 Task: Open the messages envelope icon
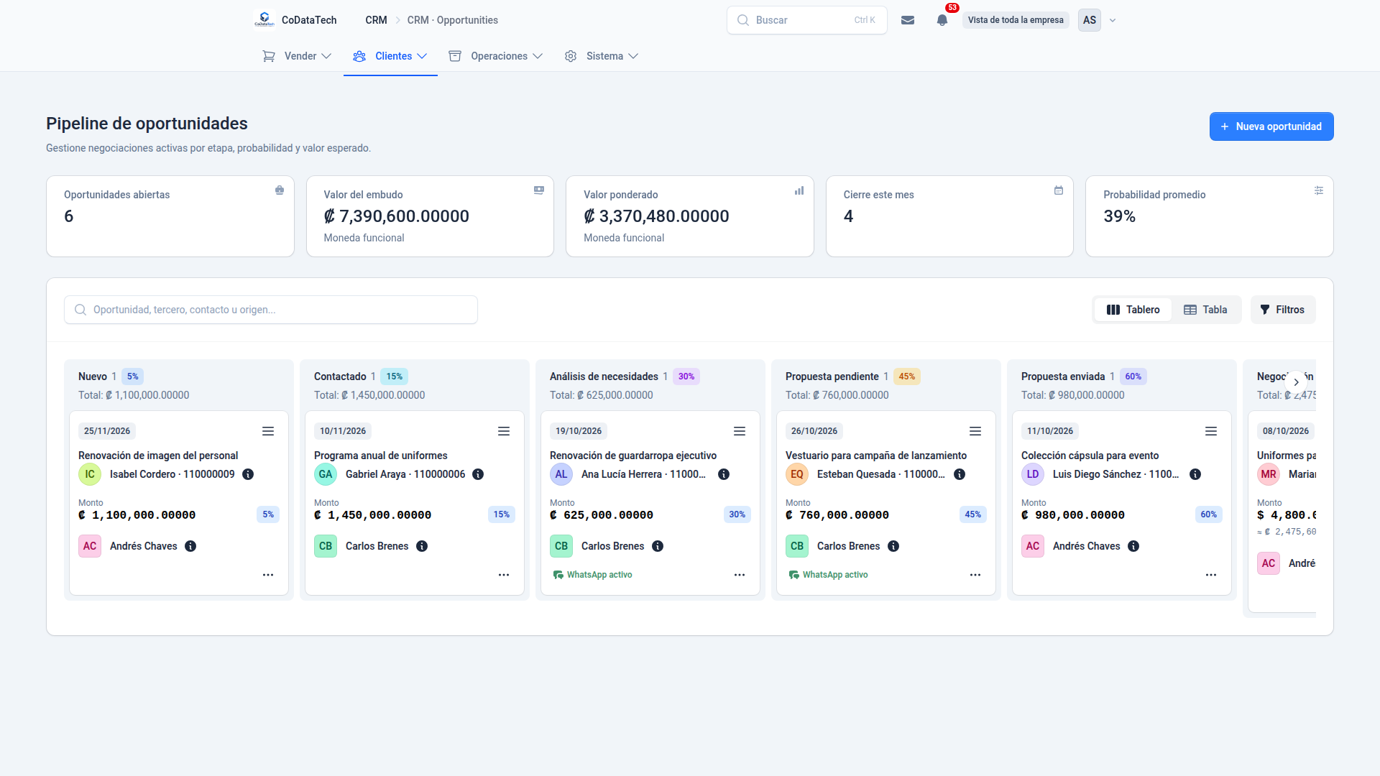point(908,20)
